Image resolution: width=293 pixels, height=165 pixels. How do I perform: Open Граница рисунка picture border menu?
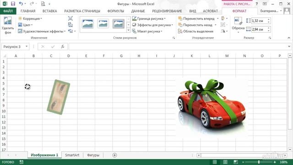(x=149, y=18)
